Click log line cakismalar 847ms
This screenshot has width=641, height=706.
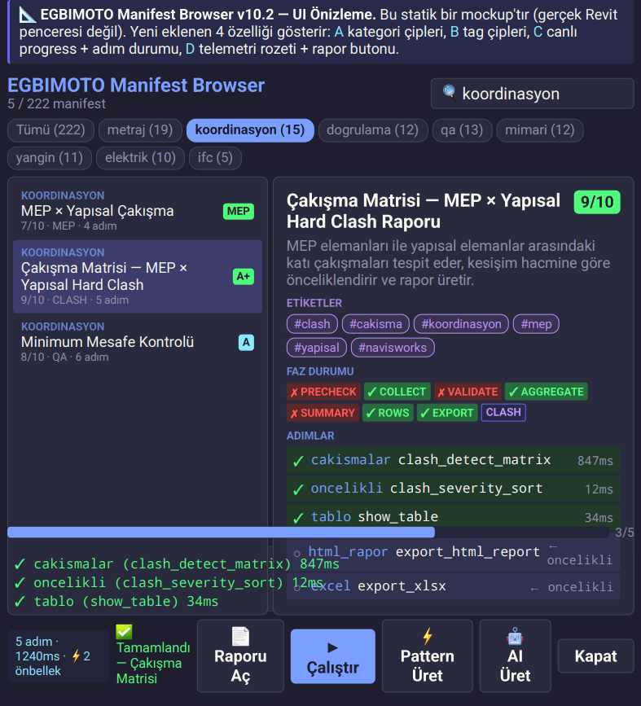(177, 564)
